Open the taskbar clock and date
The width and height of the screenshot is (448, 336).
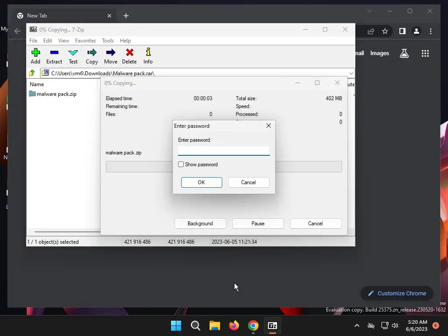(416, 325)
